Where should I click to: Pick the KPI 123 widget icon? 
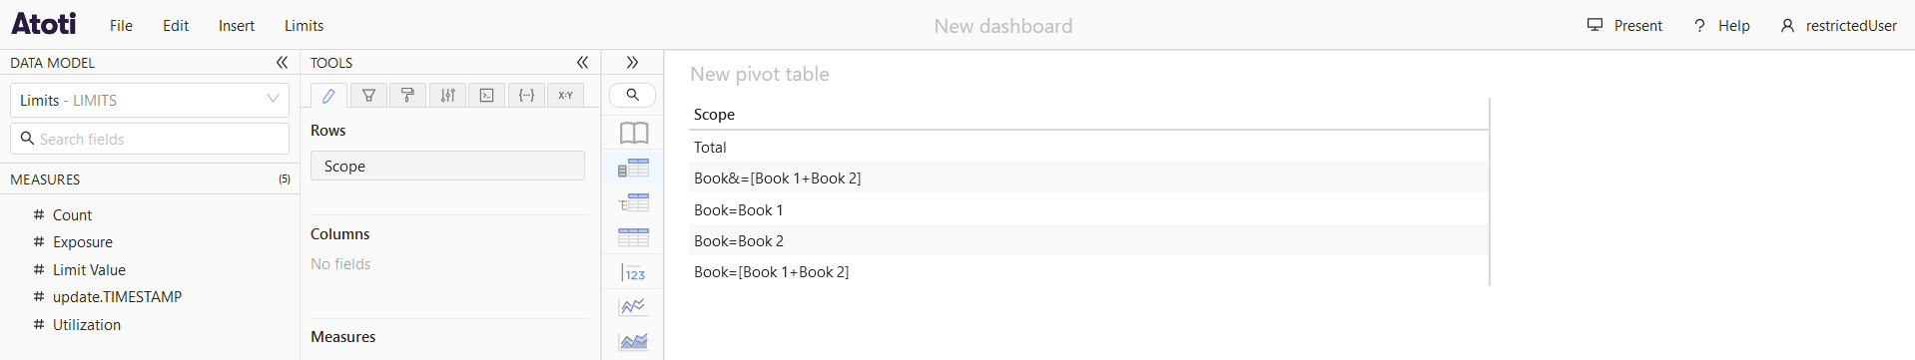coord(633,272)
